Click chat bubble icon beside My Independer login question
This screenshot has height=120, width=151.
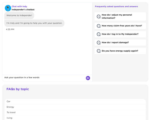coord(99,34)
